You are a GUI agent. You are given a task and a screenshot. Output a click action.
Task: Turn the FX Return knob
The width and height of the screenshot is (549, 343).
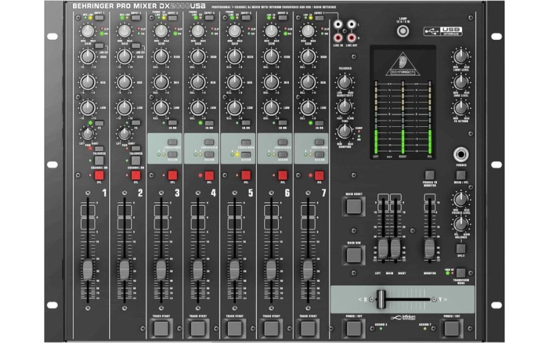click(x=460, y=108)
